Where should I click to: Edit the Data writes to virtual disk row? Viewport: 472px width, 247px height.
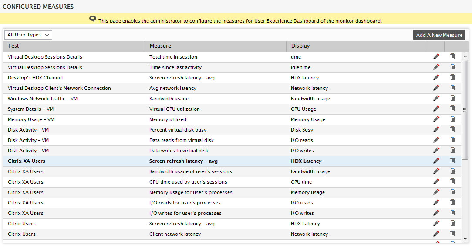[436, 150]
